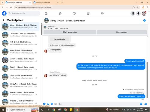Select the Jeff conversation
Screen dimensions: 150x112
tap(20, 43)
